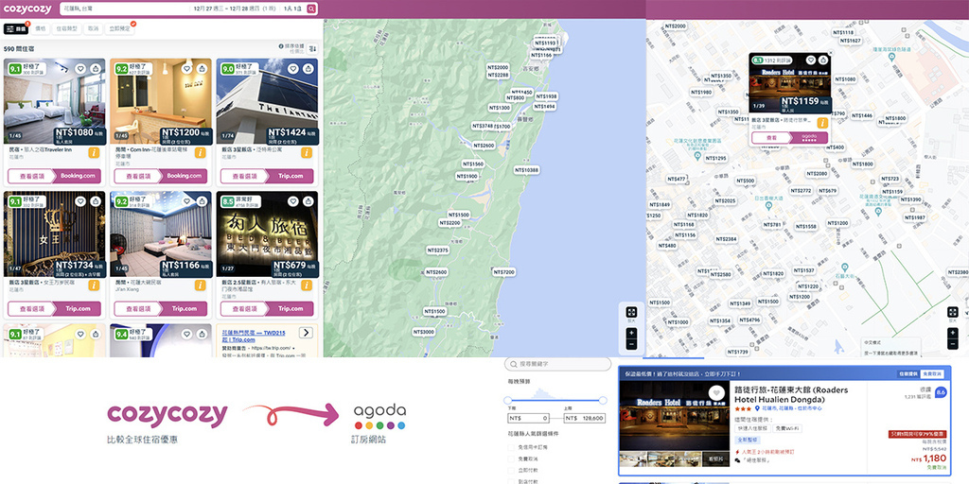Screen dimensions: 969x484
Task: Check the third Agoda popular filter checkbox
Action: pyautogui.click(x=510, y=469)
